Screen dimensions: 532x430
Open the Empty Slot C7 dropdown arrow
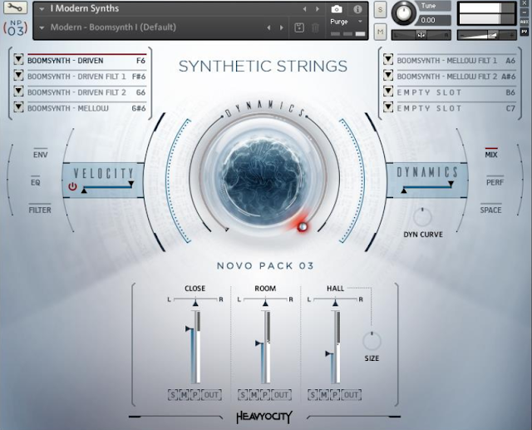(x=388, y=107)
